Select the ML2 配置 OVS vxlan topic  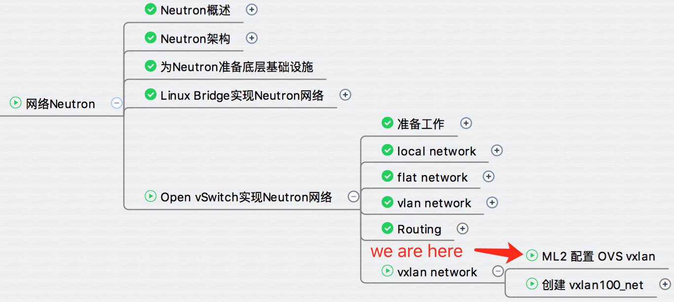tap(599, 257)
